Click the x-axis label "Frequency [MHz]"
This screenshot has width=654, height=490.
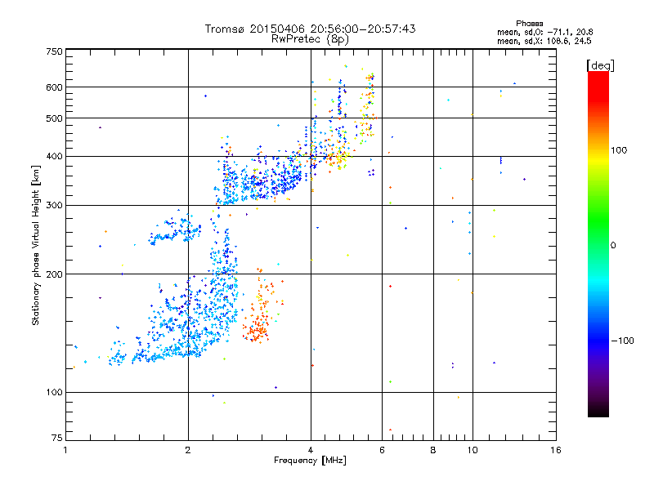pos(310,461)
